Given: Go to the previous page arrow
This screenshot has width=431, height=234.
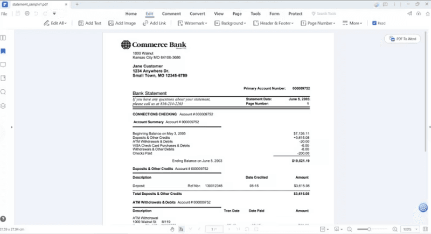Looking at the screenshot, I should (199, 229).
